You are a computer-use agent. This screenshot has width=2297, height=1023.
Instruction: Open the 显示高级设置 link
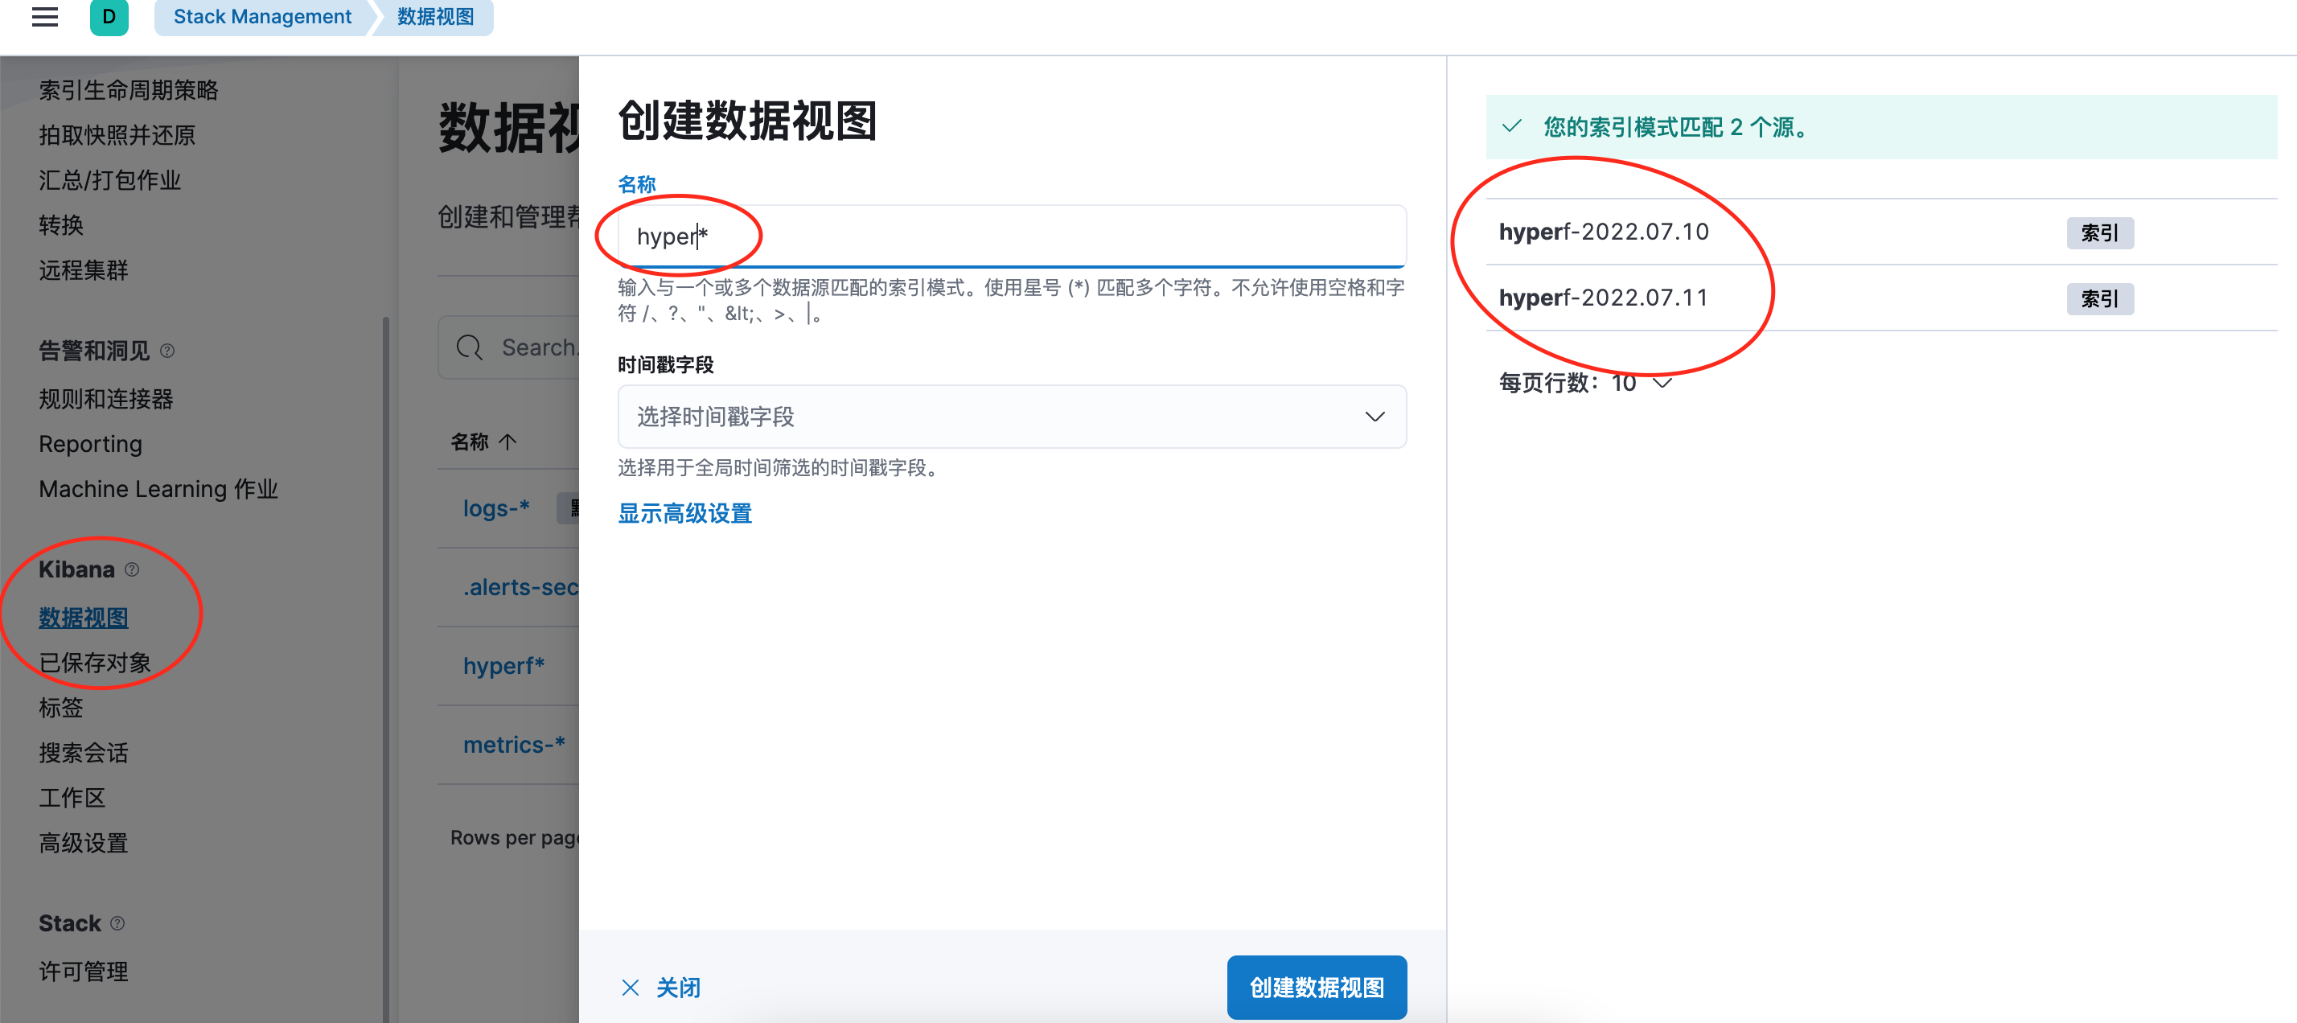[684, 513]
